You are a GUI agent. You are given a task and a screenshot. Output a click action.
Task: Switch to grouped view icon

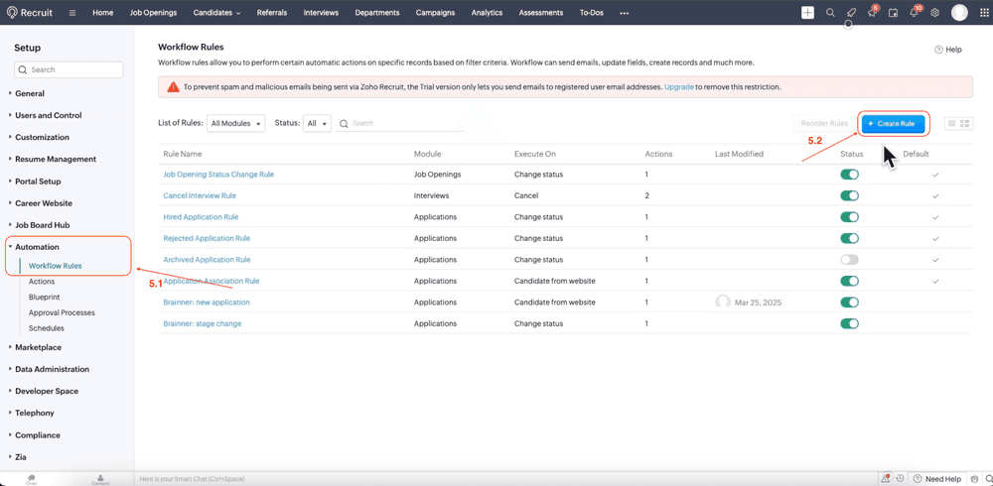tap(966, 123)
